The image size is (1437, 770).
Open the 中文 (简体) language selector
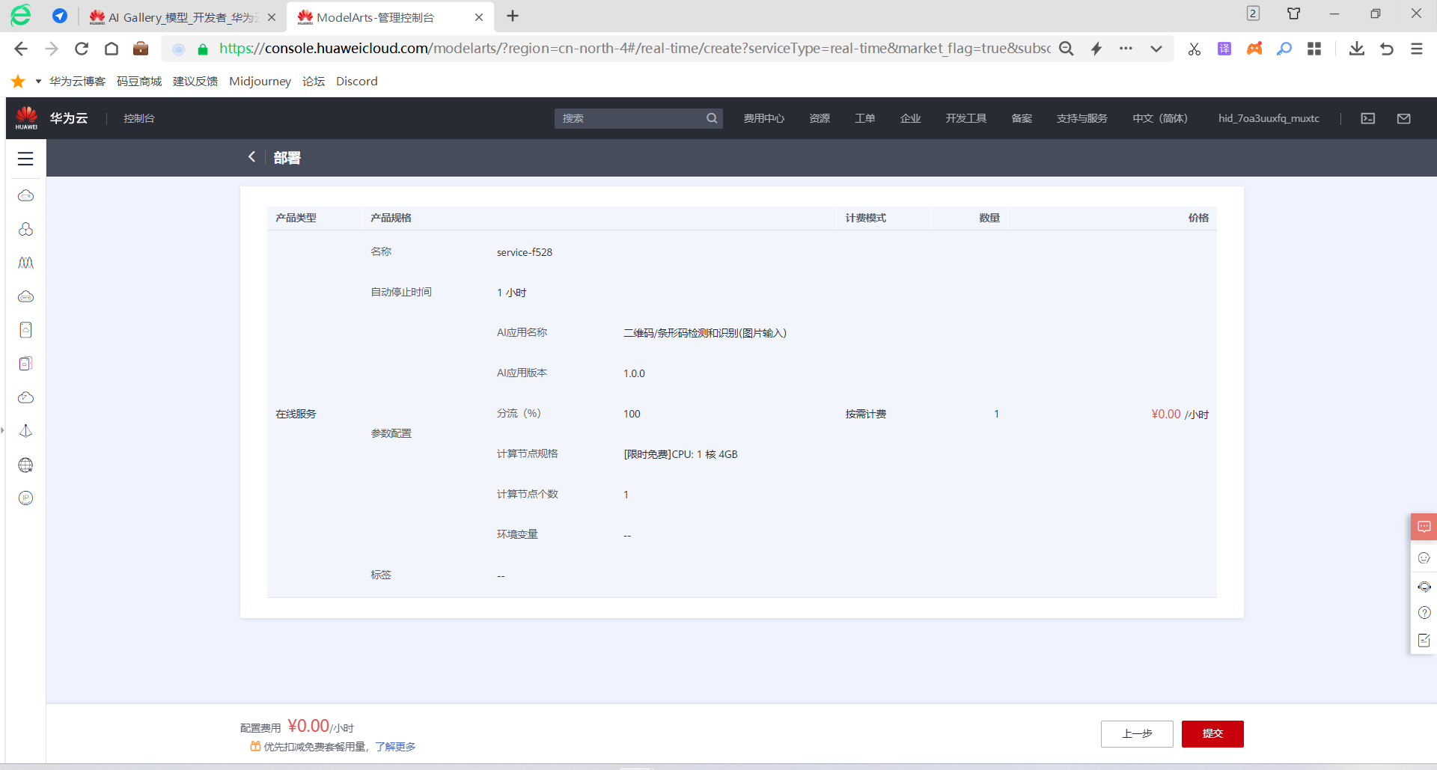(1159, 118)
